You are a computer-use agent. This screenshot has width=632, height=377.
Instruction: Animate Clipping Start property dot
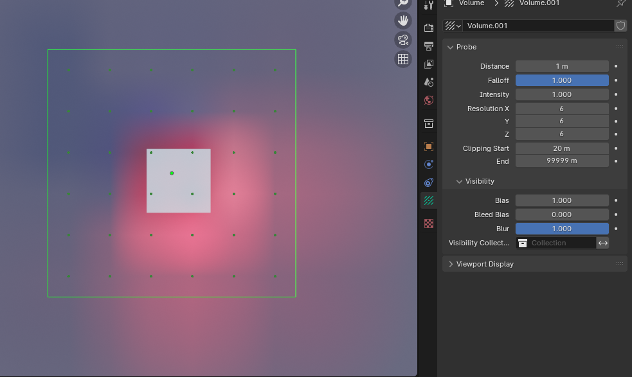(616, 148)
